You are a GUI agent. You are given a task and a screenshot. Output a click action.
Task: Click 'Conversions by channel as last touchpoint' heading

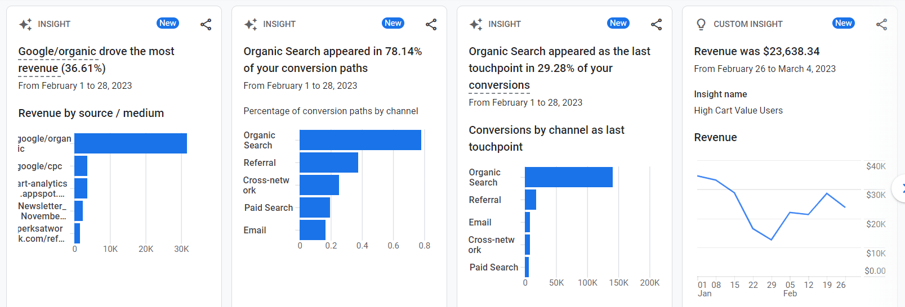[x=546, y=138]
